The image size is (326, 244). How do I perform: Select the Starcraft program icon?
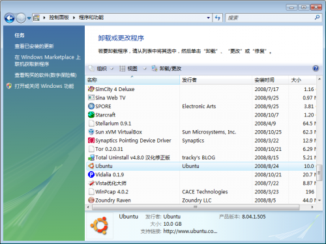pyautogui.click(x=91, y=115)
